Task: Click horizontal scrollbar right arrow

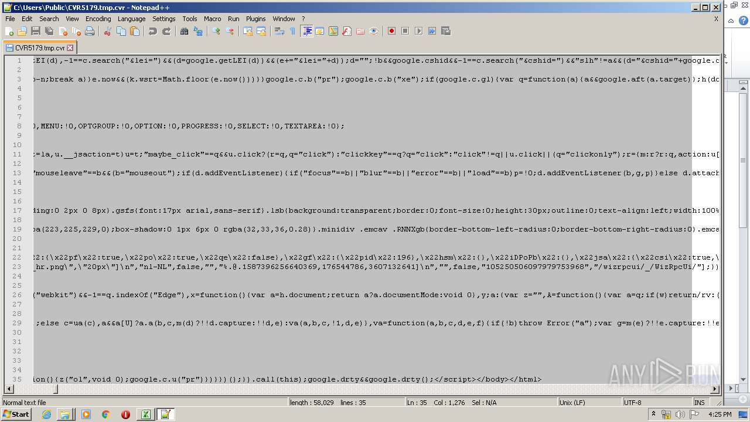Action: click(715, 389)
